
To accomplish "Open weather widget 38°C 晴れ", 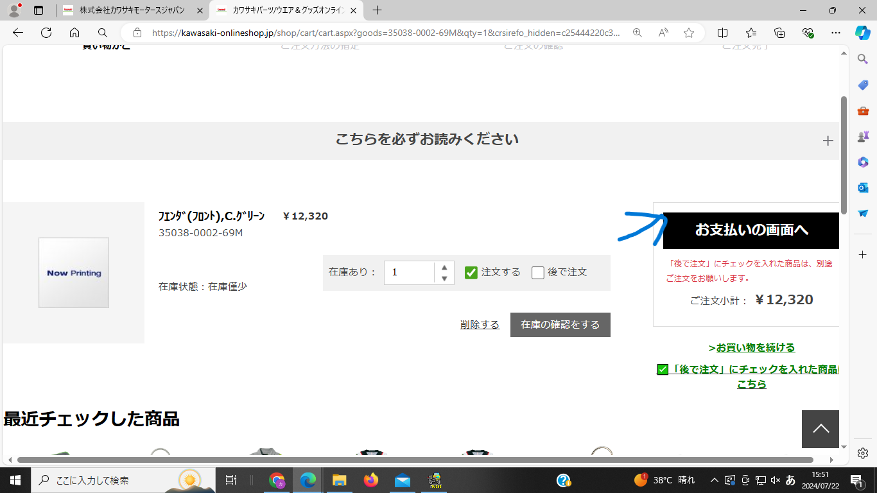I will (x=664, y=480).
